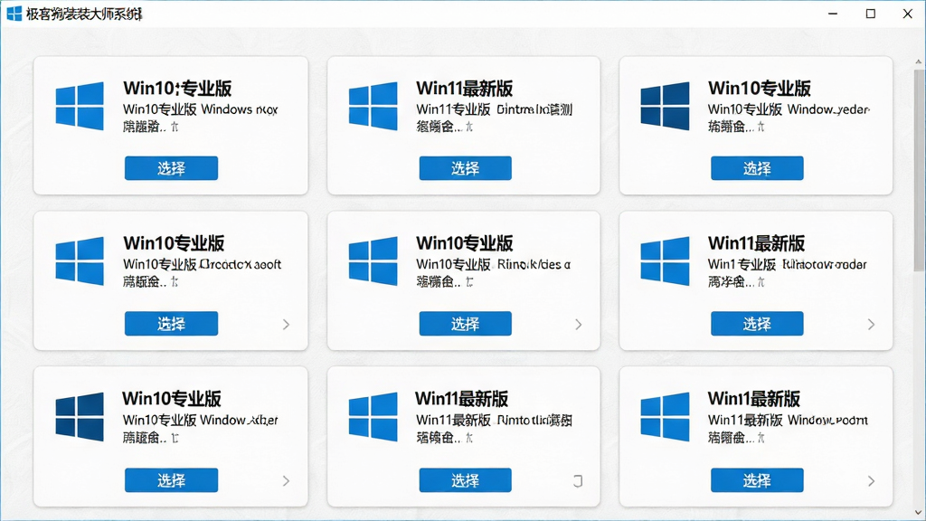
Task: Click the Windows logo on the "Rimto" Win11 card
Action: coord(373,416)
